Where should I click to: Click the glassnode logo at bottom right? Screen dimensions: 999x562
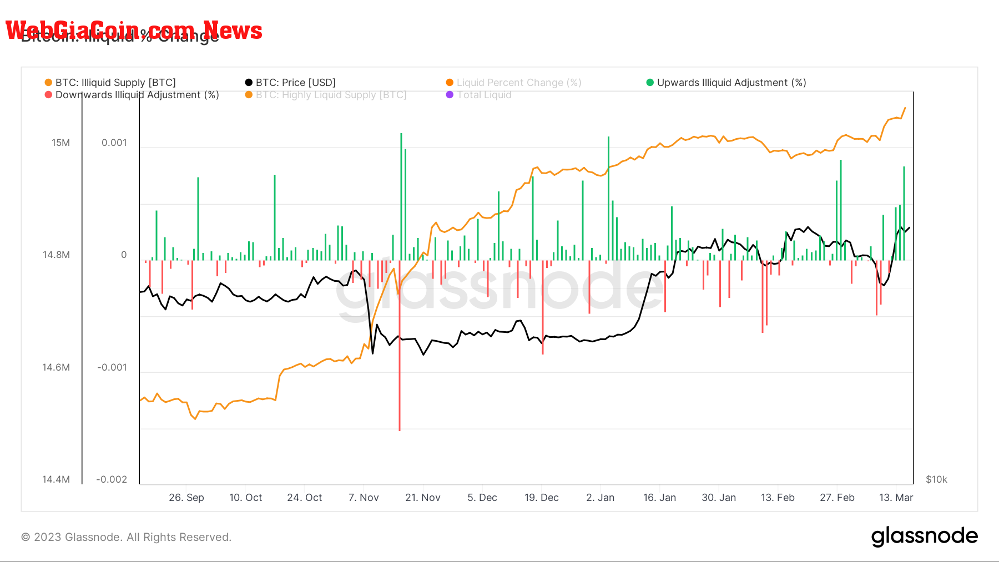pos(924,536)
